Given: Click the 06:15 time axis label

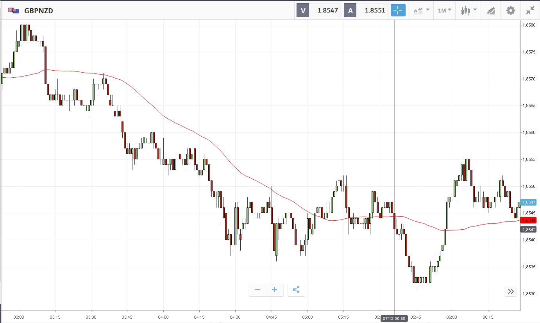Looking at the screenshot, I should (x=488, y=318).
